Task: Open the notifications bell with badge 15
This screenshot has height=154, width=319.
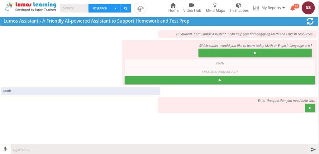Action: click(294, 7)
